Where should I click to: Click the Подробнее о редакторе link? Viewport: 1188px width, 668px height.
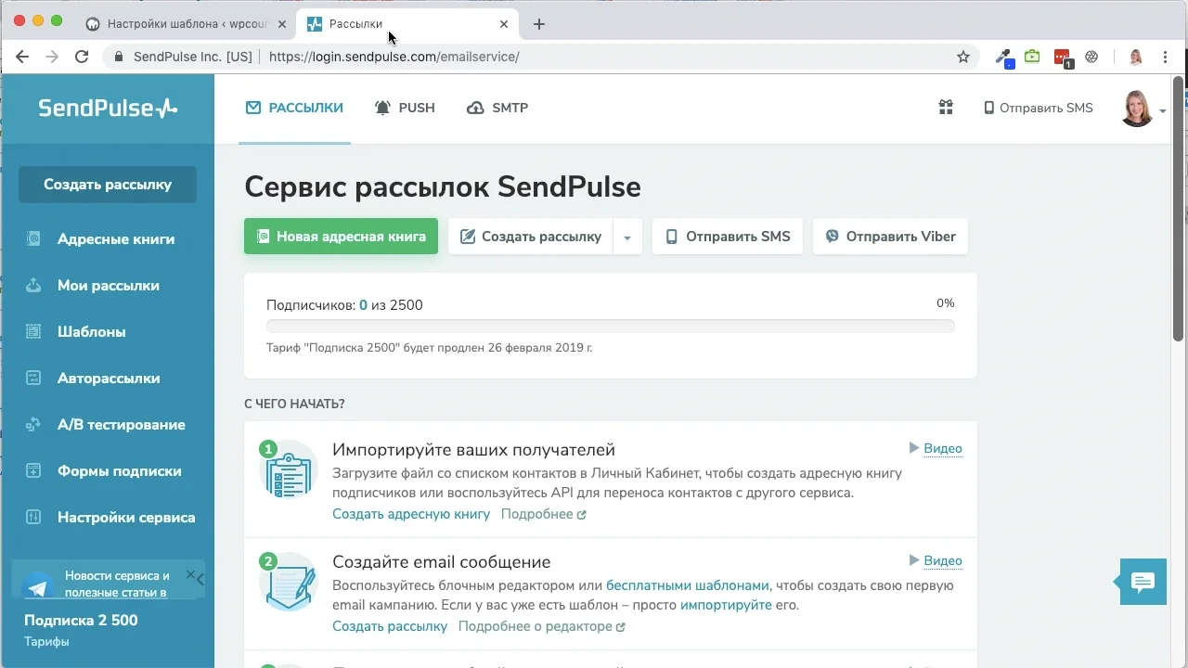click(541, 626)
